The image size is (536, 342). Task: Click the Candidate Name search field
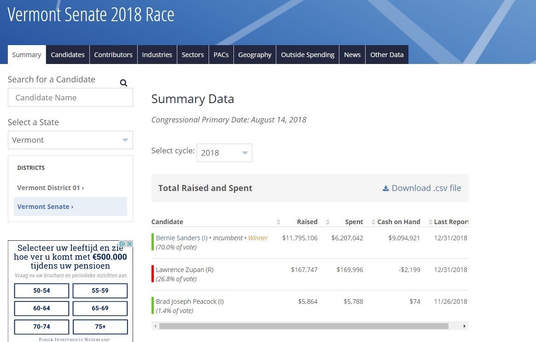70,98
